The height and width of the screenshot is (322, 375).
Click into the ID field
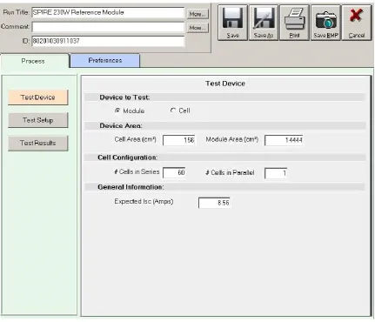[x=108, y=41]
